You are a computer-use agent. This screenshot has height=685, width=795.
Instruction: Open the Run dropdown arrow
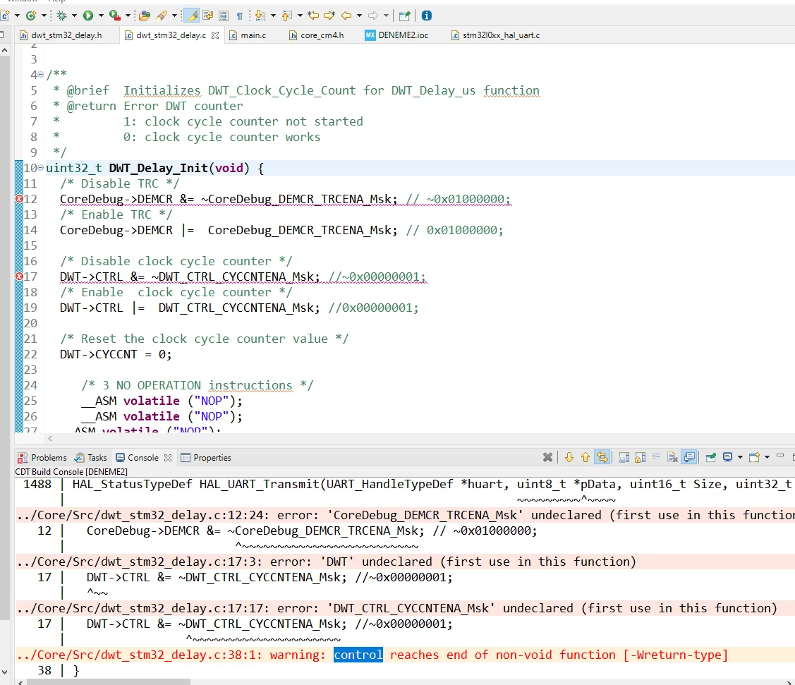(101, 16)
